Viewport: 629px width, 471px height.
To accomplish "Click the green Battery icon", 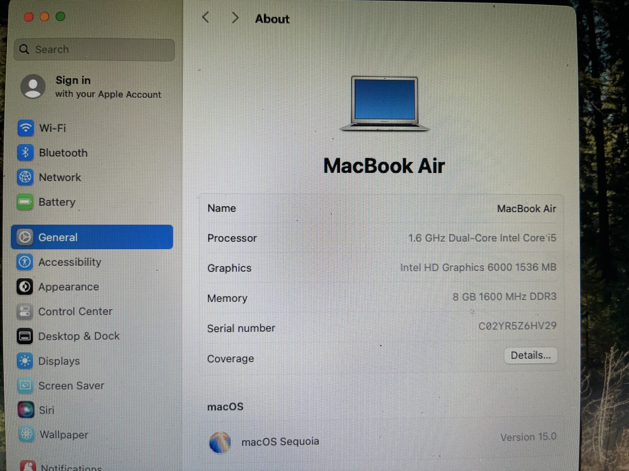I will coord(25,202).
